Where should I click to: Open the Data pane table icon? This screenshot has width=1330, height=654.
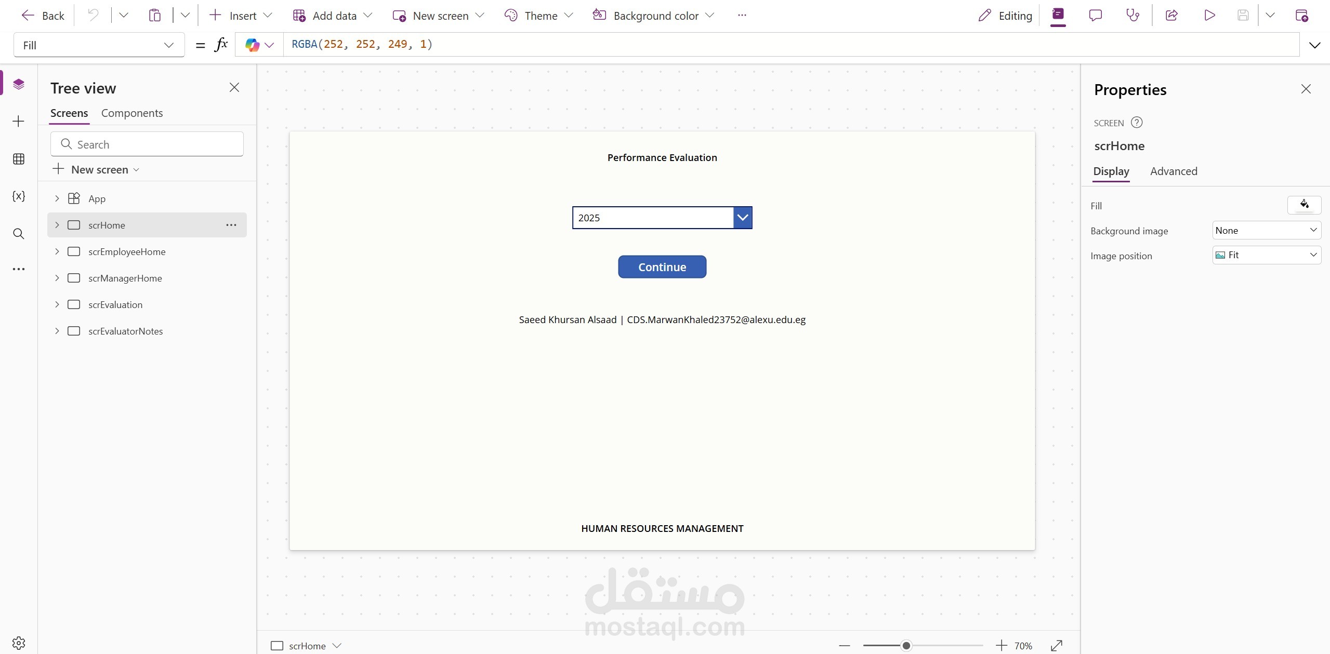click(19, 159)
